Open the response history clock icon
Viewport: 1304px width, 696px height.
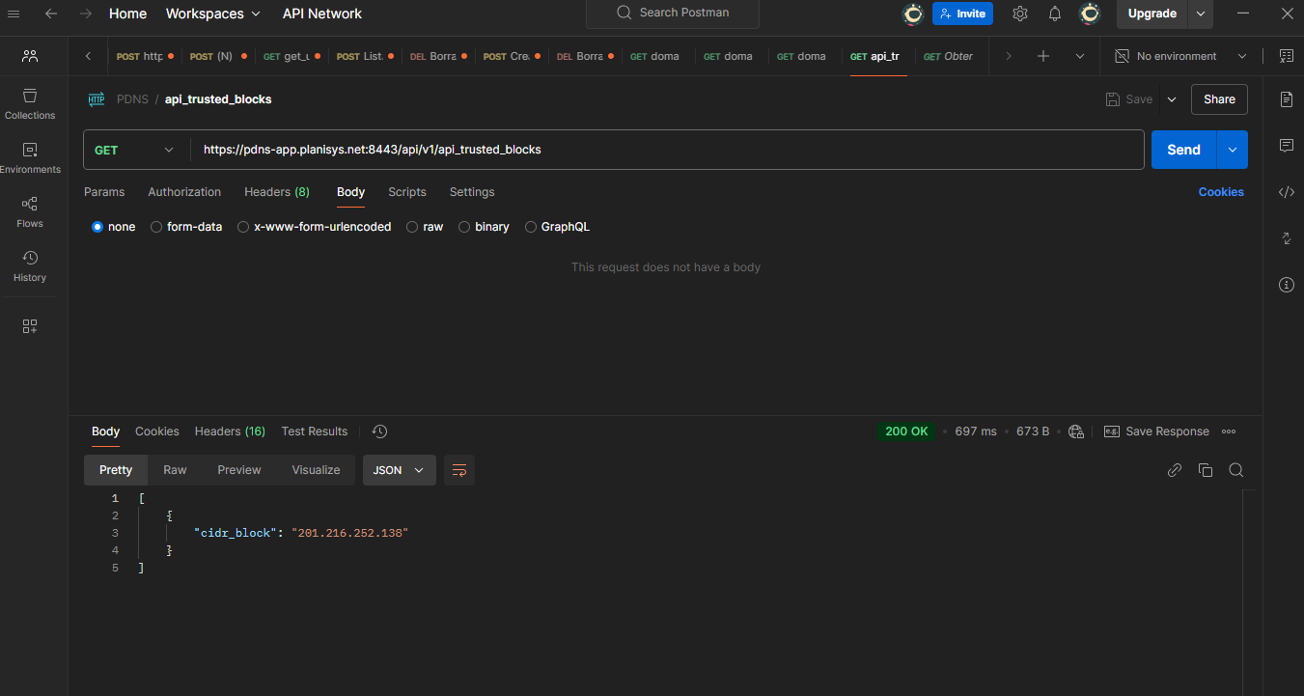tap(379, 432)
